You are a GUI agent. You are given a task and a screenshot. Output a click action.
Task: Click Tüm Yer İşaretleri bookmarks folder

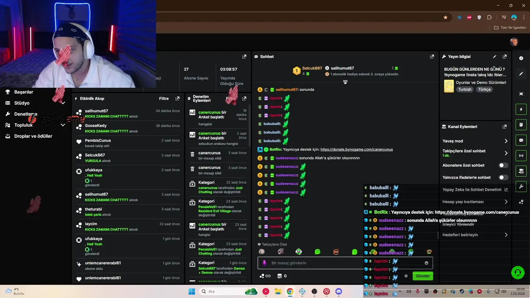510,28
